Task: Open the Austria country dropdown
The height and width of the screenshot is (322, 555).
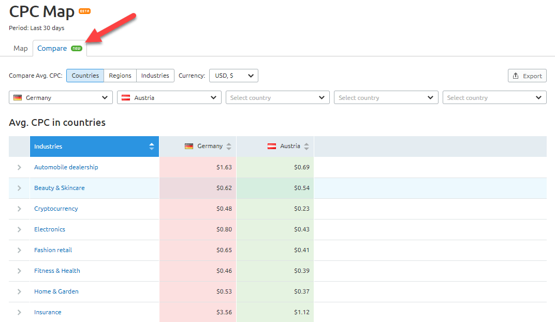Action: pyautogui.click(x=169, y=97)
